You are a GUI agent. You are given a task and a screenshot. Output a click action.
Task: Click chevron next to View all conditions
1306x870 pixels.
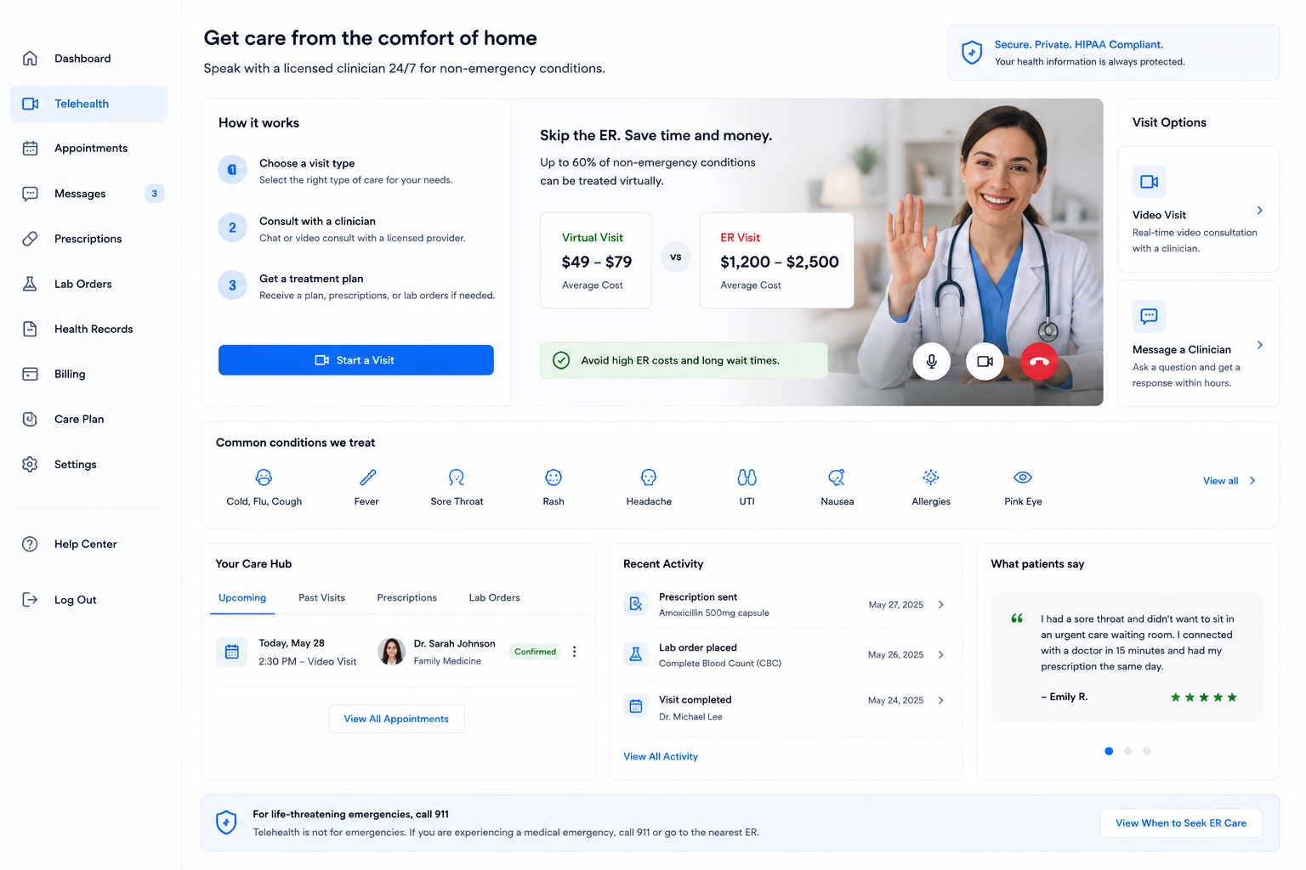tap(1252, 481)
